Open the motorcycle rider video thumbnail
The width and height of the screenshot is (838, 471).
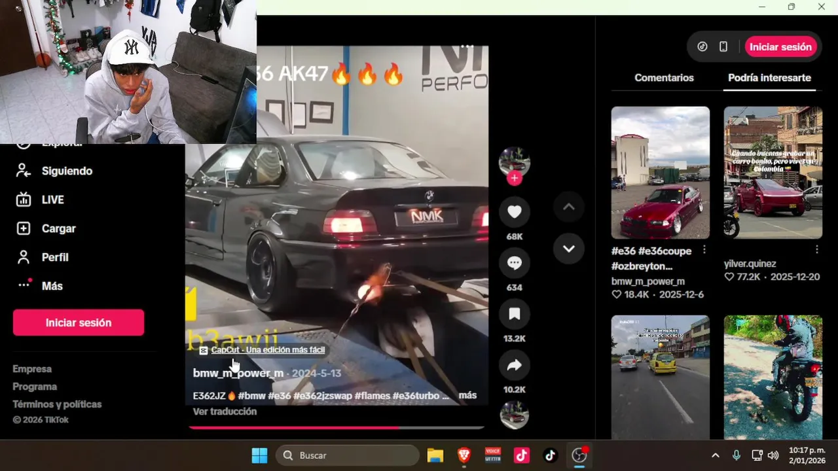pyautogui.click(x=773, y=377)
